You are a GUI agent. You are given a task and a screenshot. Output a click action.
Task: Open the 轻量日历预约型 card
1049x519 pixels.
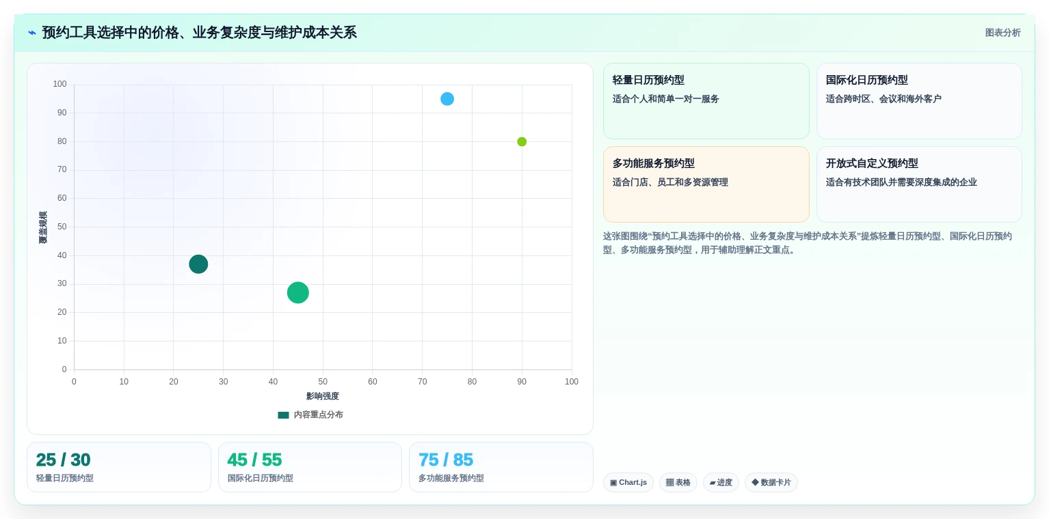point(706,101)
